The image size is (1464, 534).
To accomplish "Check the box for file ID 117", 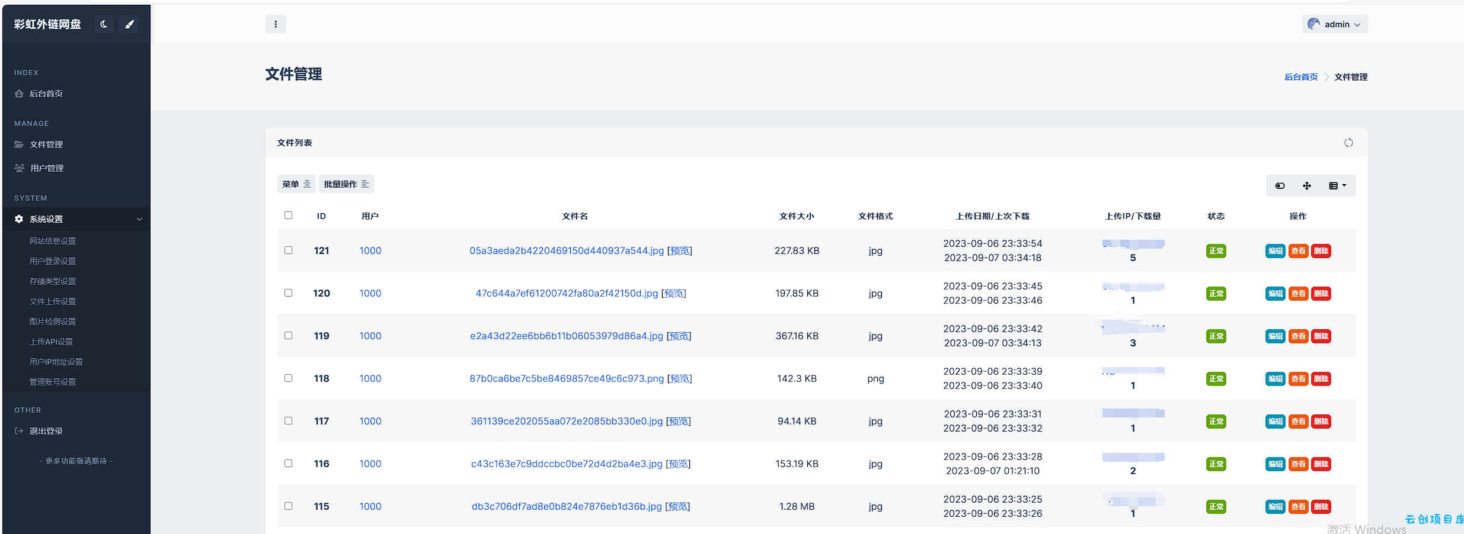I will pos(288,420).
